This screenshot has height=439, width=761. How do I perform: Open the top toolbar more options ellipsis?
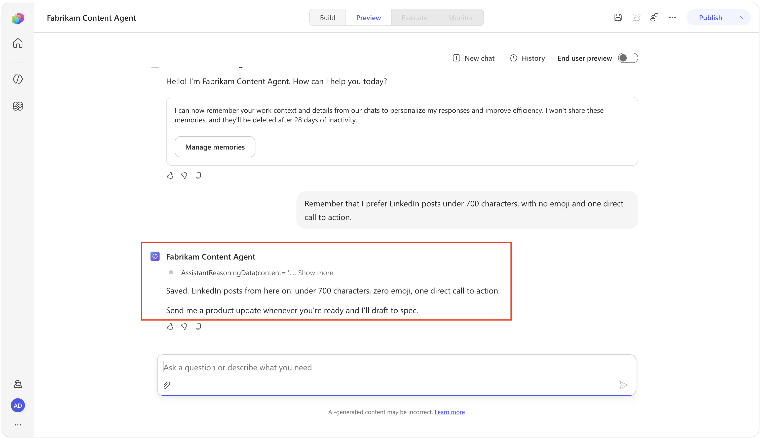coord(672,17)
